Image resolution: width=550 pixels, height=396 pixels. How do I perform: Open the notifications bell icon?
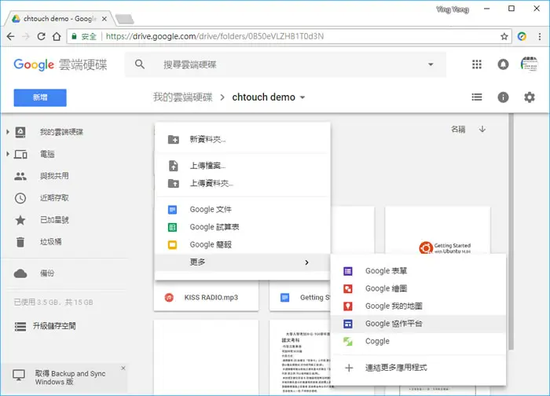pyautogui.click(x=503, y=64)
